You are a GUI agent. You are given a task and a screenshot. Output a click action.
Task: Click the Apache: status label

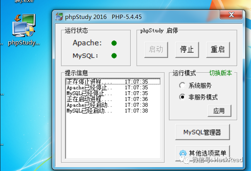tap(87, 43)
